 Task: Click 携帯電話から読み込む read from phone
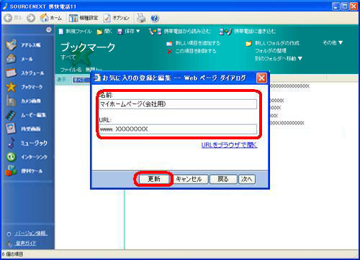pyautogui.click(x=179, y=32)
